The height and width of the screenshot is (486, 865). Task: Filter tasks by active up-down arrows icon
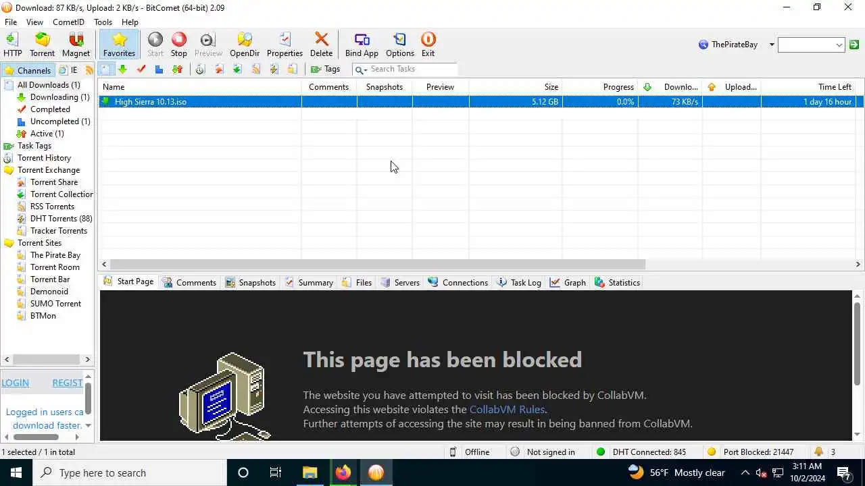click(x=177, y=69)
